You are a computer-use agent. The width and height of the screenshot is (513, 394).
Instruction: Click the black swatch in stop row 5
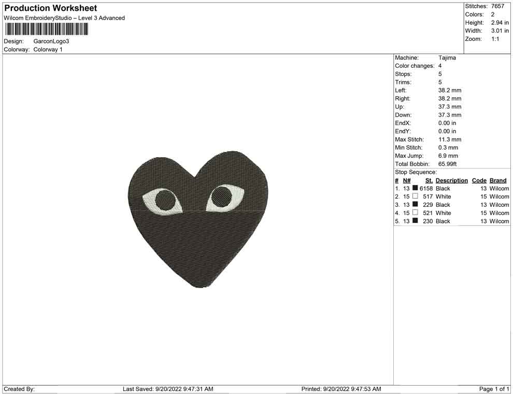tap(415, 220)
